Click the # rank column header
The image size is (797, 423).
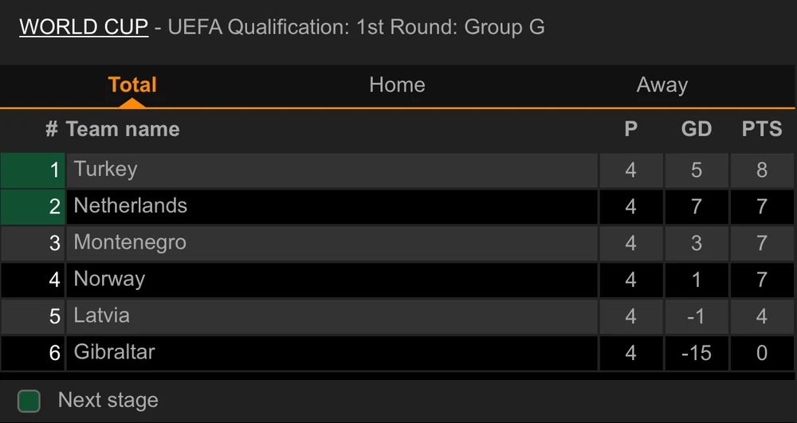52,129
